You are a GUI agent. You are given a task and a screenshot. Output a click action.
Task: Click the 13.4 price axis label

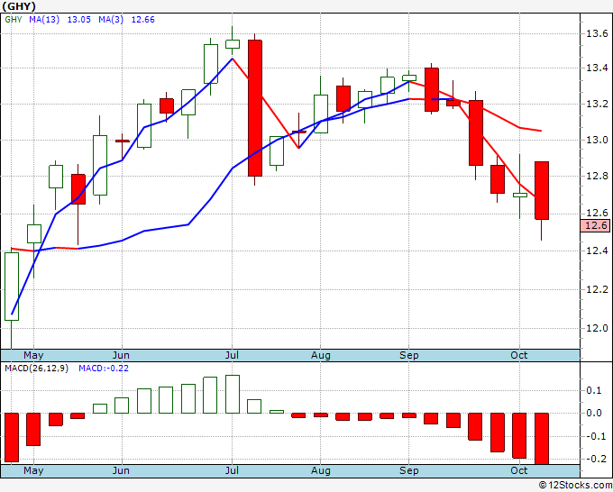pyautogui.click(x=597, y=68)
